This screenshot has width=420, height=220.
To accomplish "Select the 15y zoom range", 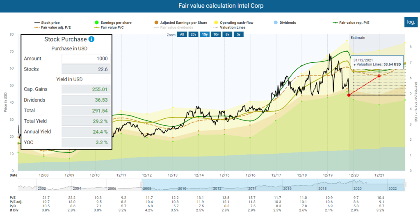I will (x=205, y=34).
